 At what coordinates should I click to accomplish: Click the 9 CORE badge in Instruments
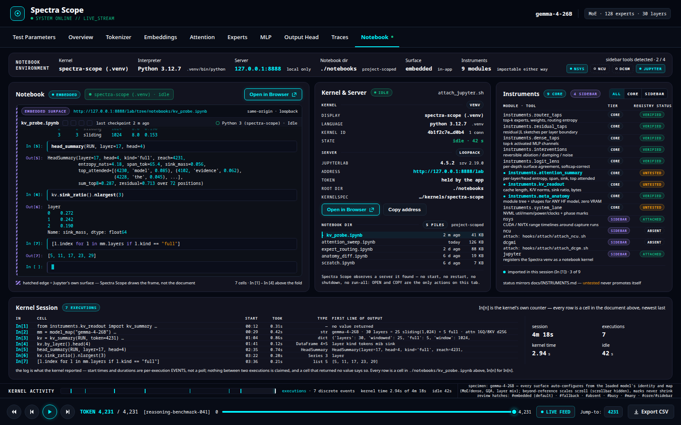pos(555,94)
